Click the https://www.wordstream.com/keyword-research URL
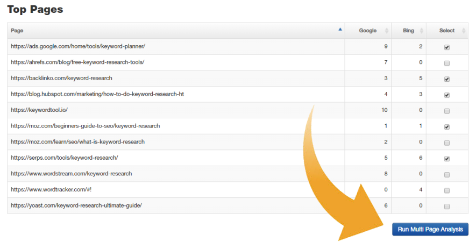The width and height of the screenshot is (476, 242). click(72, 174)
